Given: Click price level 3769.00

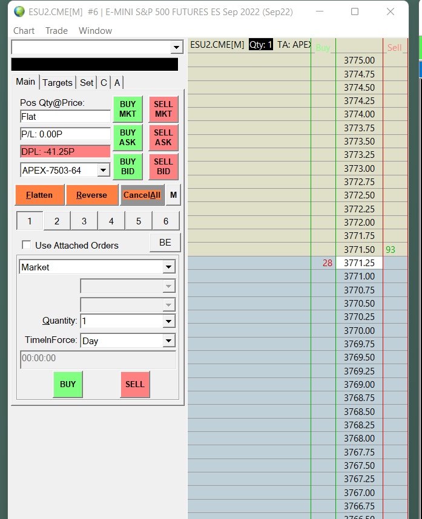Looking at the screenshot, I should coord(360,385).
